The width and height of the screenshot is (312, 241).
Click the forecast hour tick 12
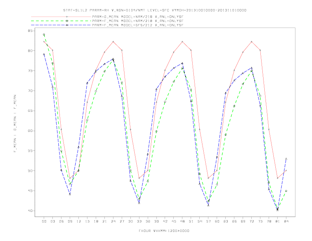click(x=79, y=221)
